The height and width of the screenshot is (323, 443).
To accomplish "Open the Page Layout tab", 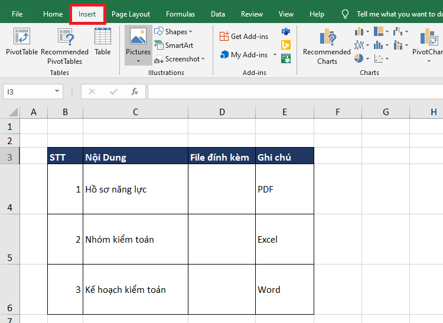I will 131,14.
